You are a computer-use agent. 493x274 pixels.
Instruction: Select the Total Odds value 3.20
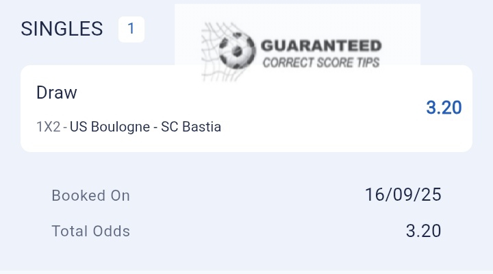tap(423, 231)
